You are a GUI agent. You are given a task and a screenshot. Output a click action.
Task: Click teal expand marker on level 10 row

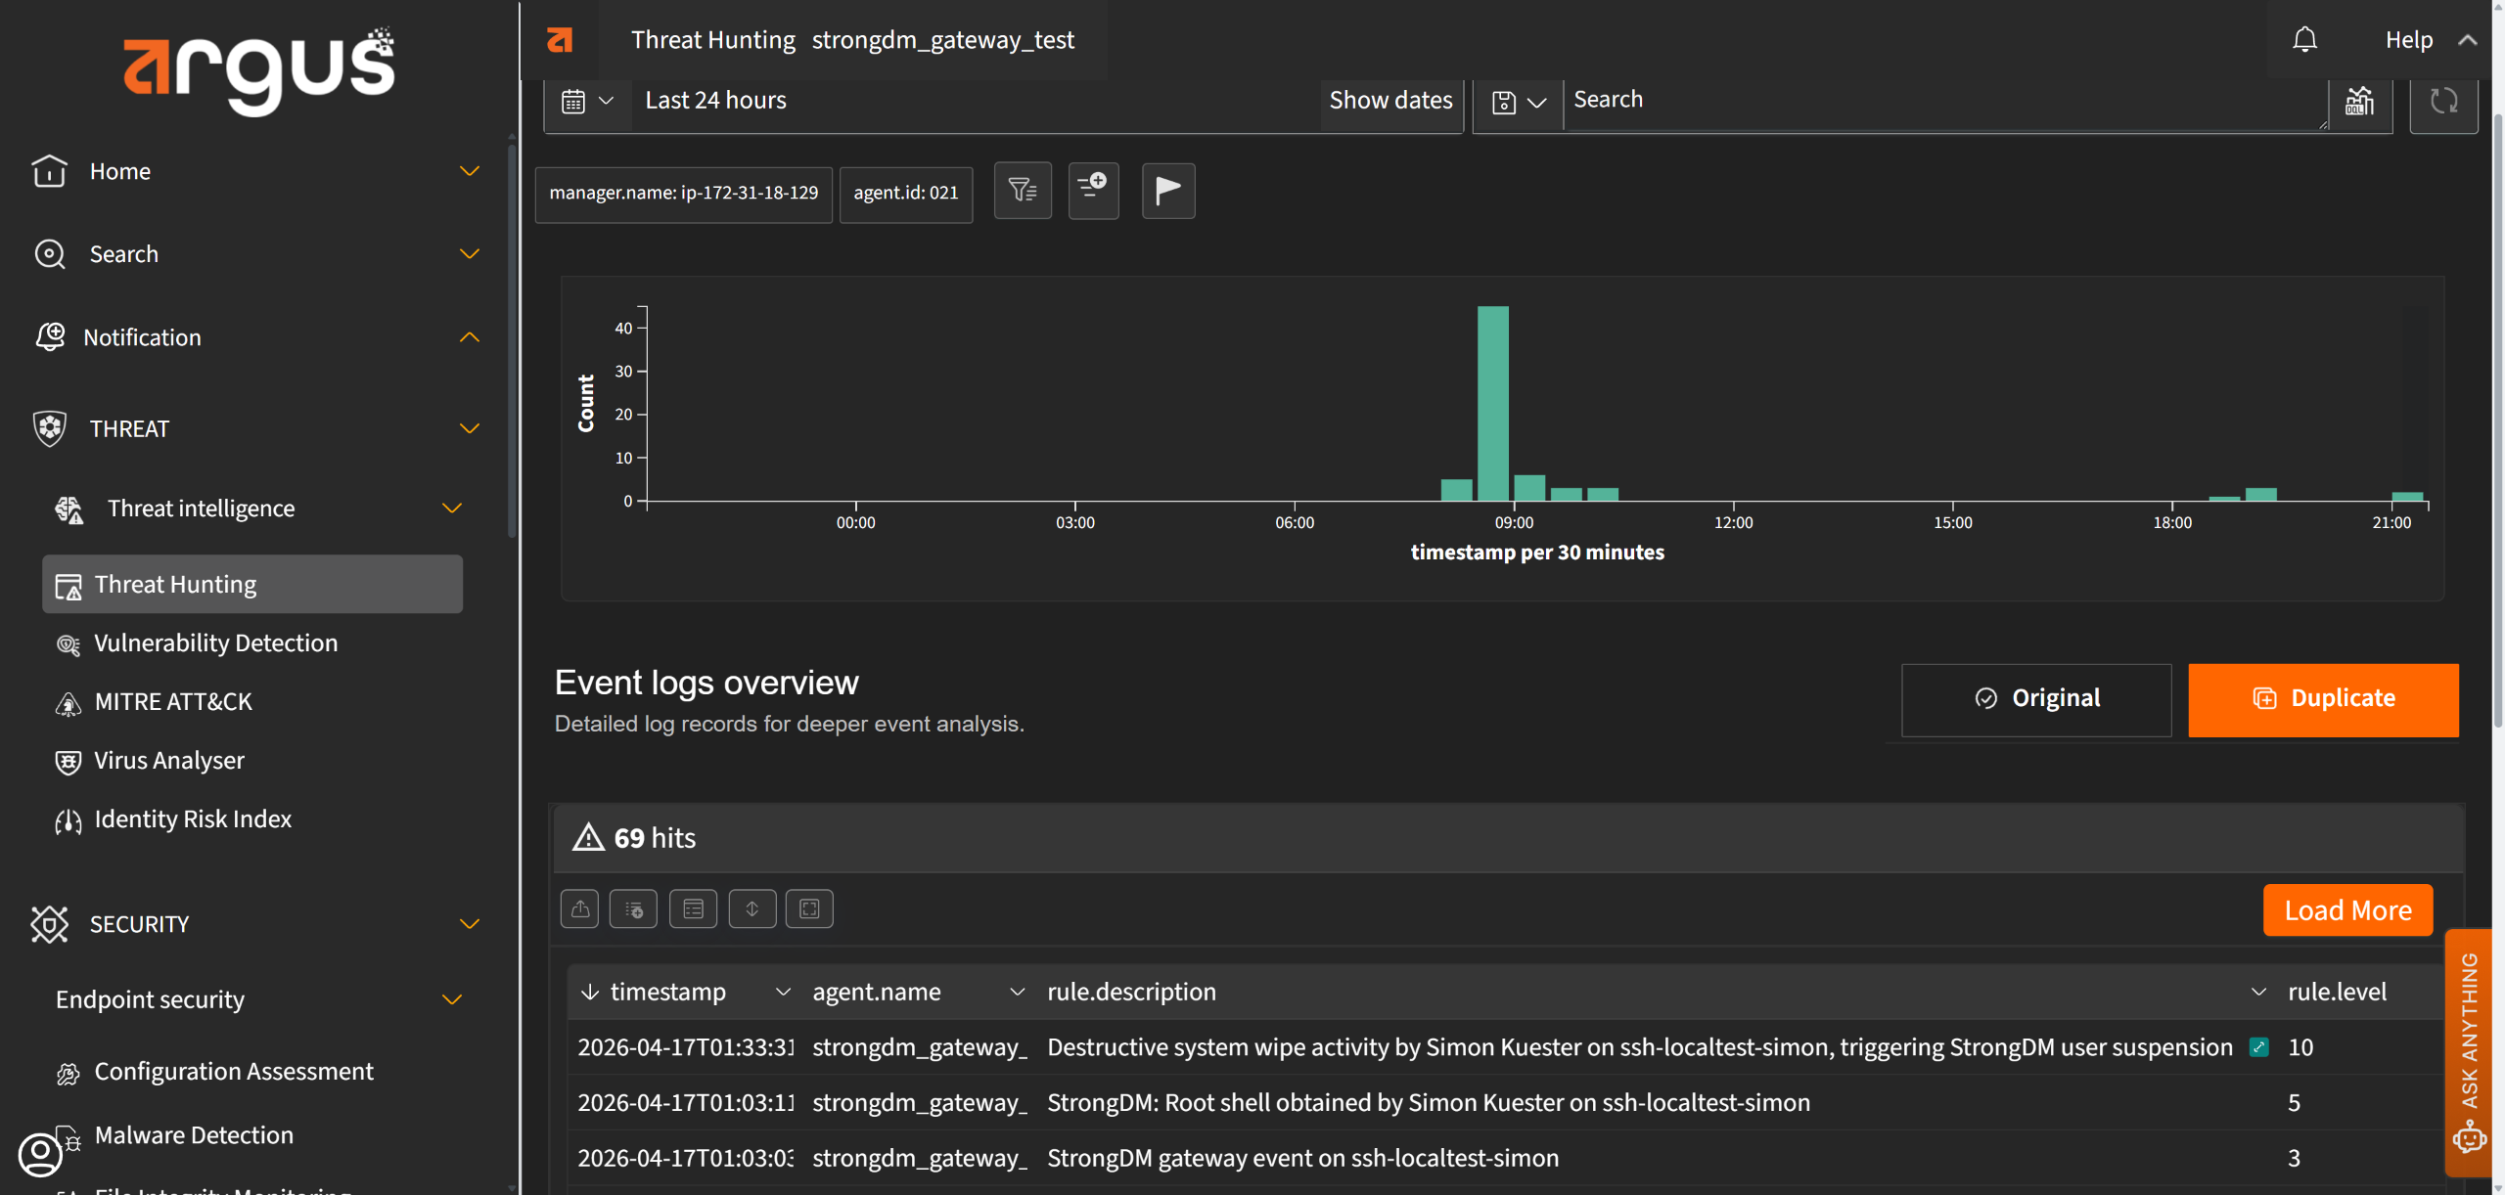coord(2258,1047)
